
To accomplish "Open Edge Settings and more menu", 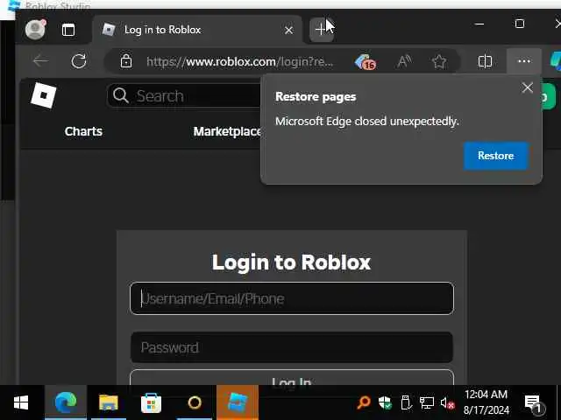I will [524, 61].
